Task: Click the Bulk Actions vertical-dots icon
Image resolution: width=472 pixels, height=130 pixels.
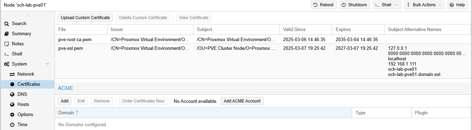Action: 408,5
